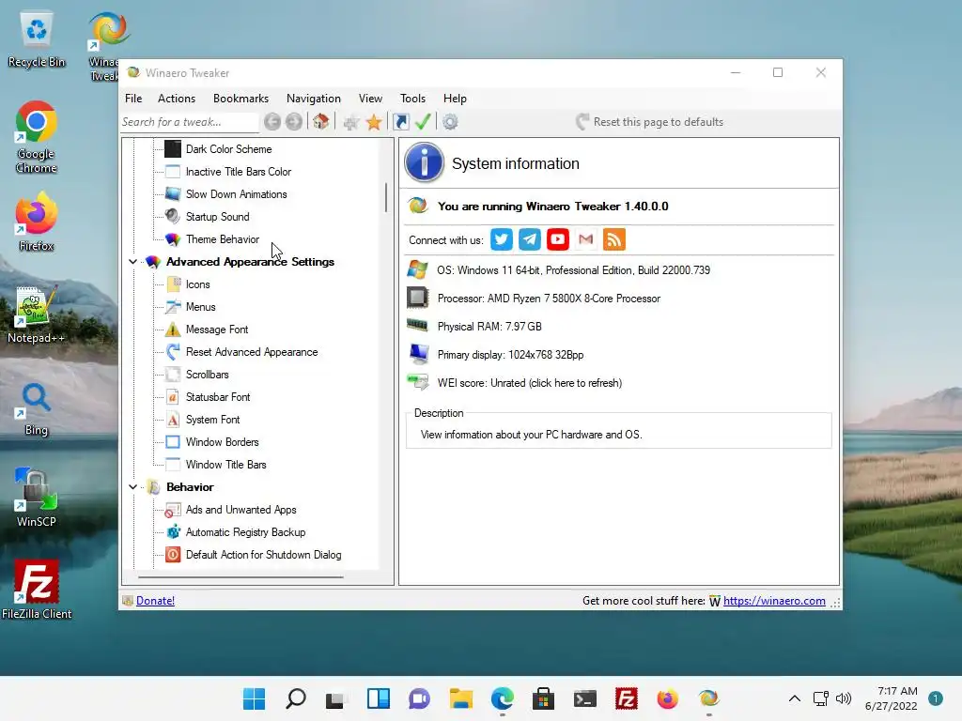This screenshot has width=962, height=721.
Task: Open settings gear icon in toolbar
Action: pyautogui.click(x=450, y=122)
